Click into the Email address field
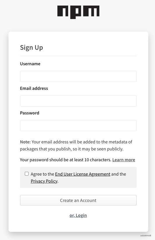155x240 pixels. point(78,101)
